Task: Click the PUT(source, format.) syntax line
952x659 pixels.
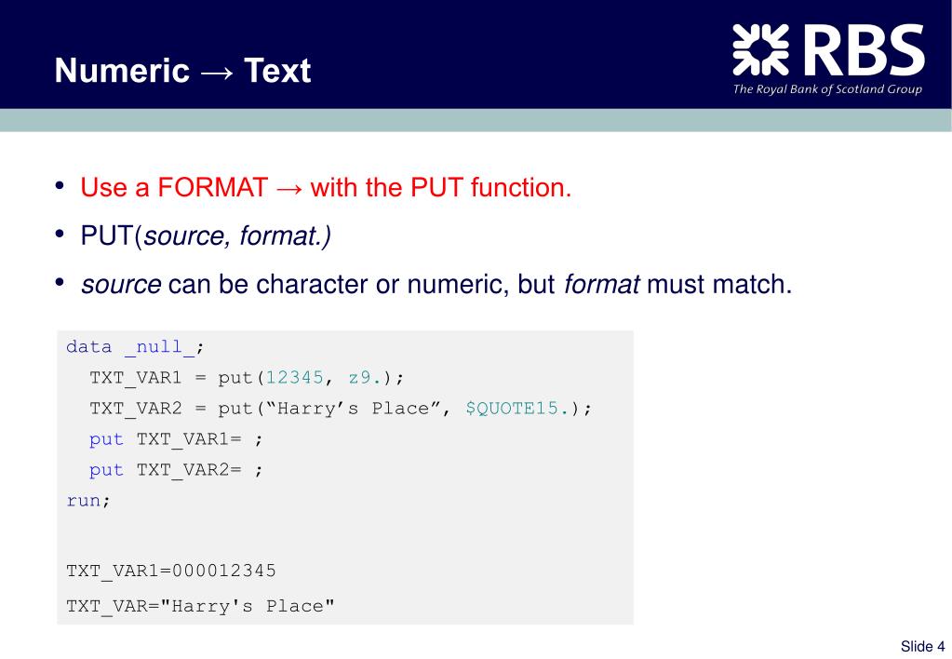Action: pos(206,236)
